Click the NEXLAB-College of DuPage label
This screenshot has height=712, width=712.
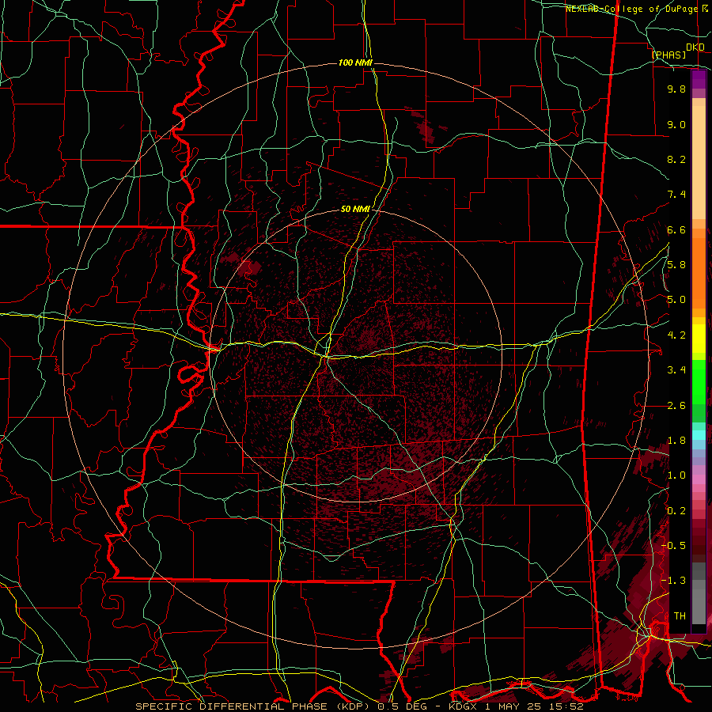point(634,9)
